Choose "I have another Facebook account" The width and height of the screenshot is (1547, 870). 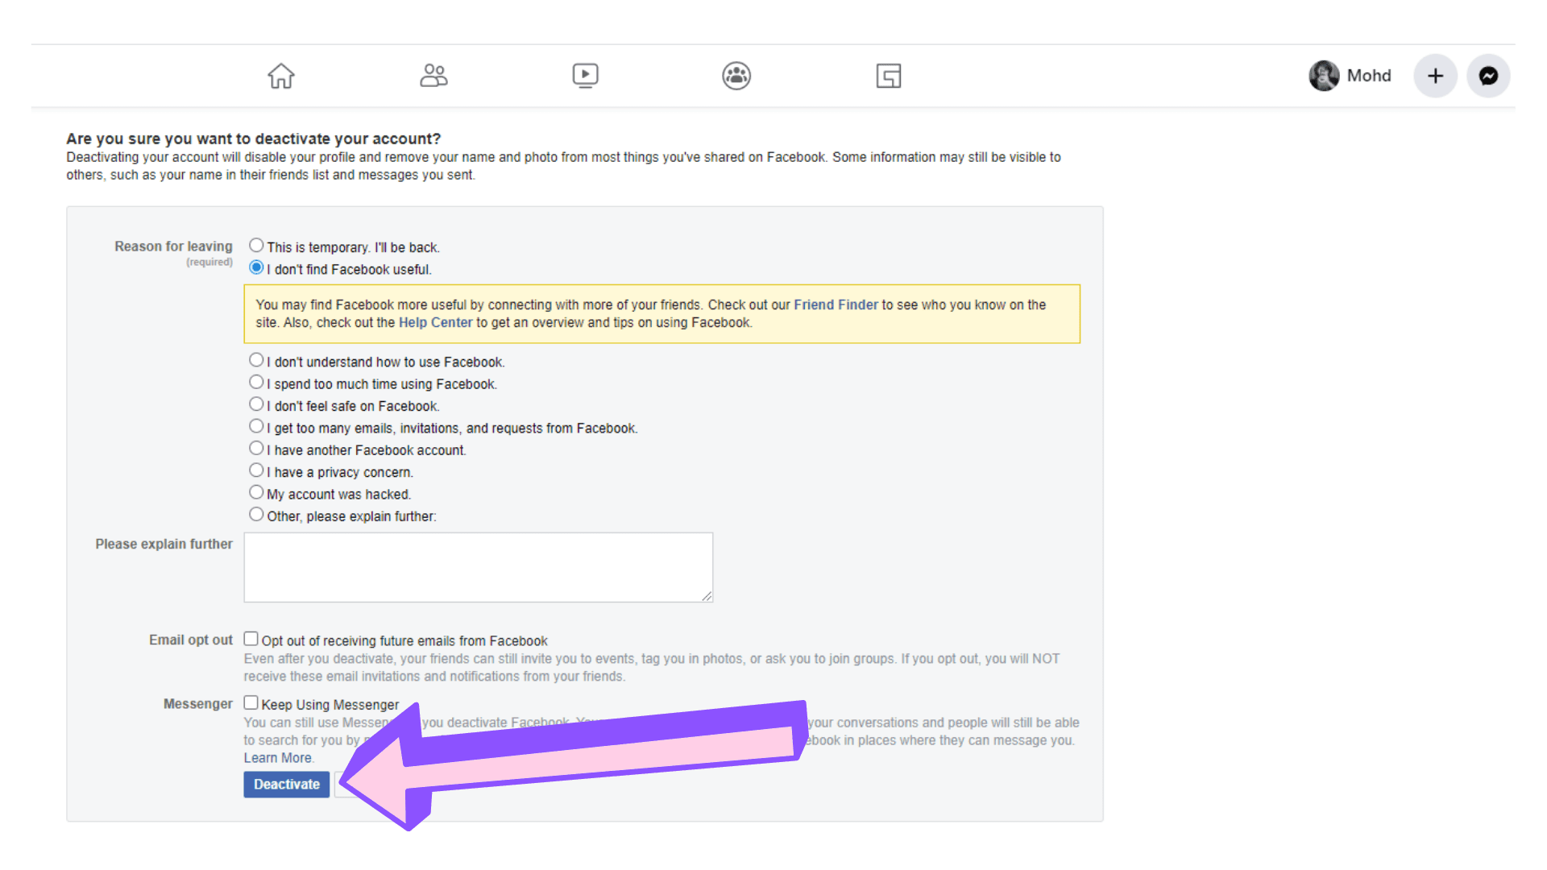[x=256, y=448]
